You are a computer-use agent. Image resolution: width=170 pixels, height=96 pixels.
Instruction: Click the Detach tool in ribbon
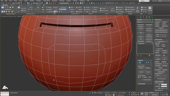(71, 12)
